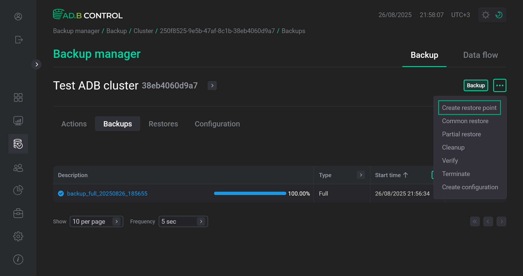Open application settings via gear icon
The height and width of the screenshot is (276, 523).
(18, 236)
